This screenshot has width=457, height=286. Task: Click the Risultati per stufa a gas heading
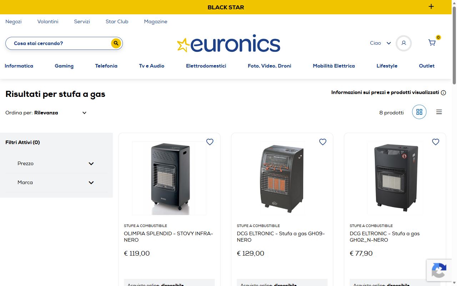[x=55, y=94]
